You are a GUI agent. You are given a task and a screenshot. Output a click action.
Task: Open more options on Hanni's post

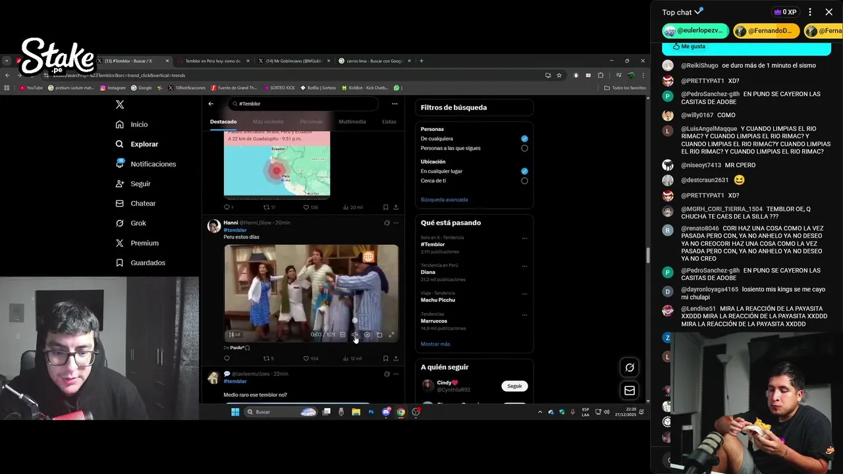(396, 223)
